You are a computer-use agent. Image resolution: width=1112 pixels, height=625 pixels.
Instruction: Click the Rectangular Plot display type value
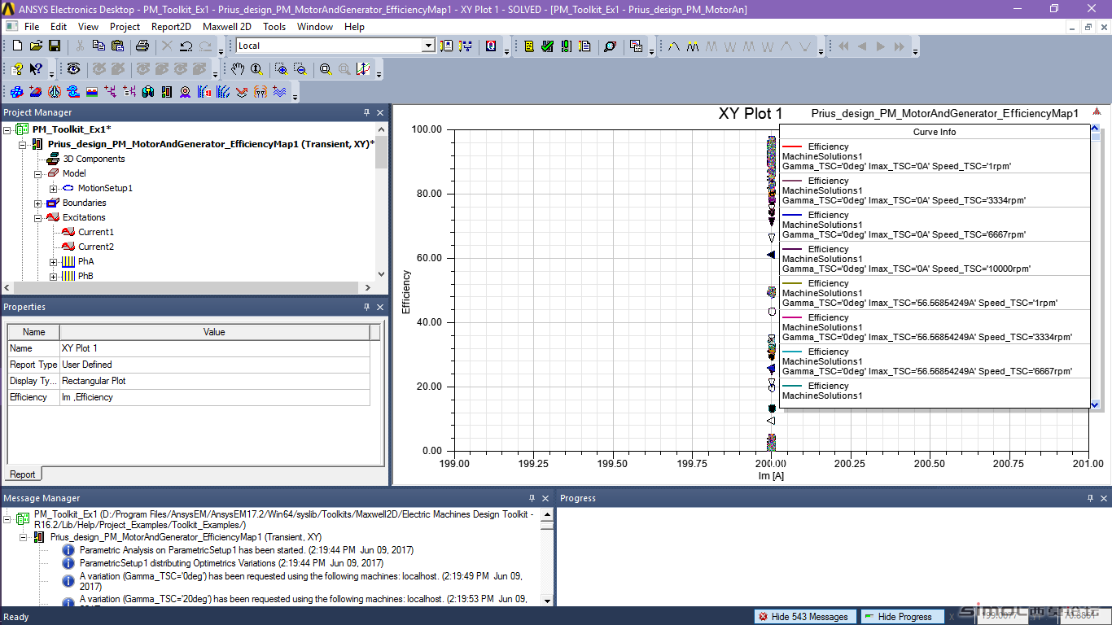coord(214,381)
